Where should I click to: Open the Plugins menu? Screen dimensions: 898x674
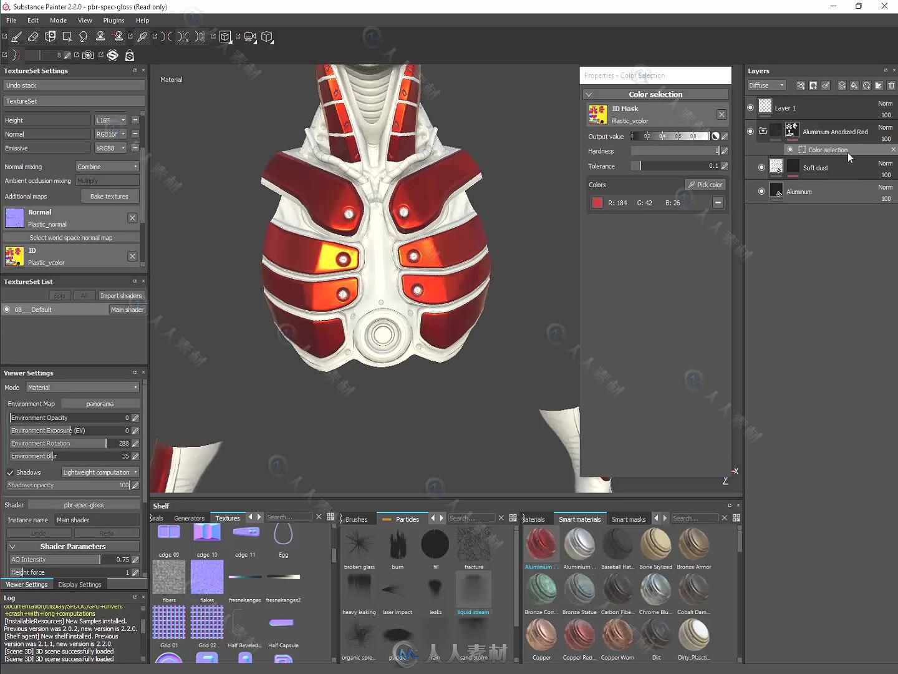click(x=113, y=20)
